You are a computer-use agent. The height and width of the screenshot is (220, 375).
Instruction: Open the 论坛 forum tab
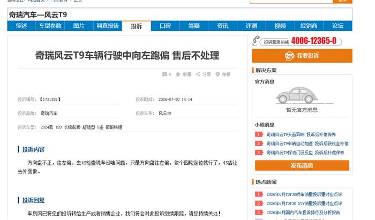point(337,26)
